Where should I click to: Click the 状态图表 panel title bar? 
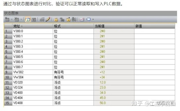tap(90, 13)
